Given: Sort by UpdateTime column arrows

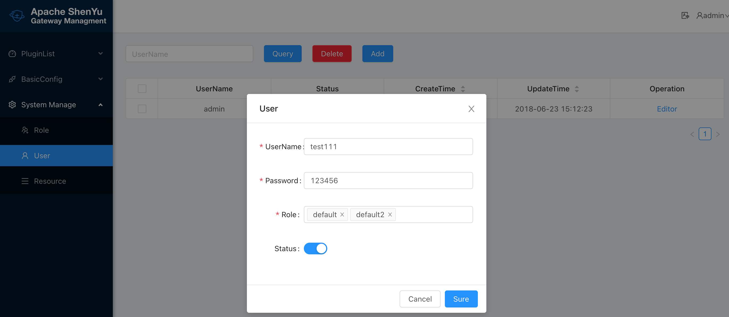Looking at the screenshot, I should click(x=577, y=89).
